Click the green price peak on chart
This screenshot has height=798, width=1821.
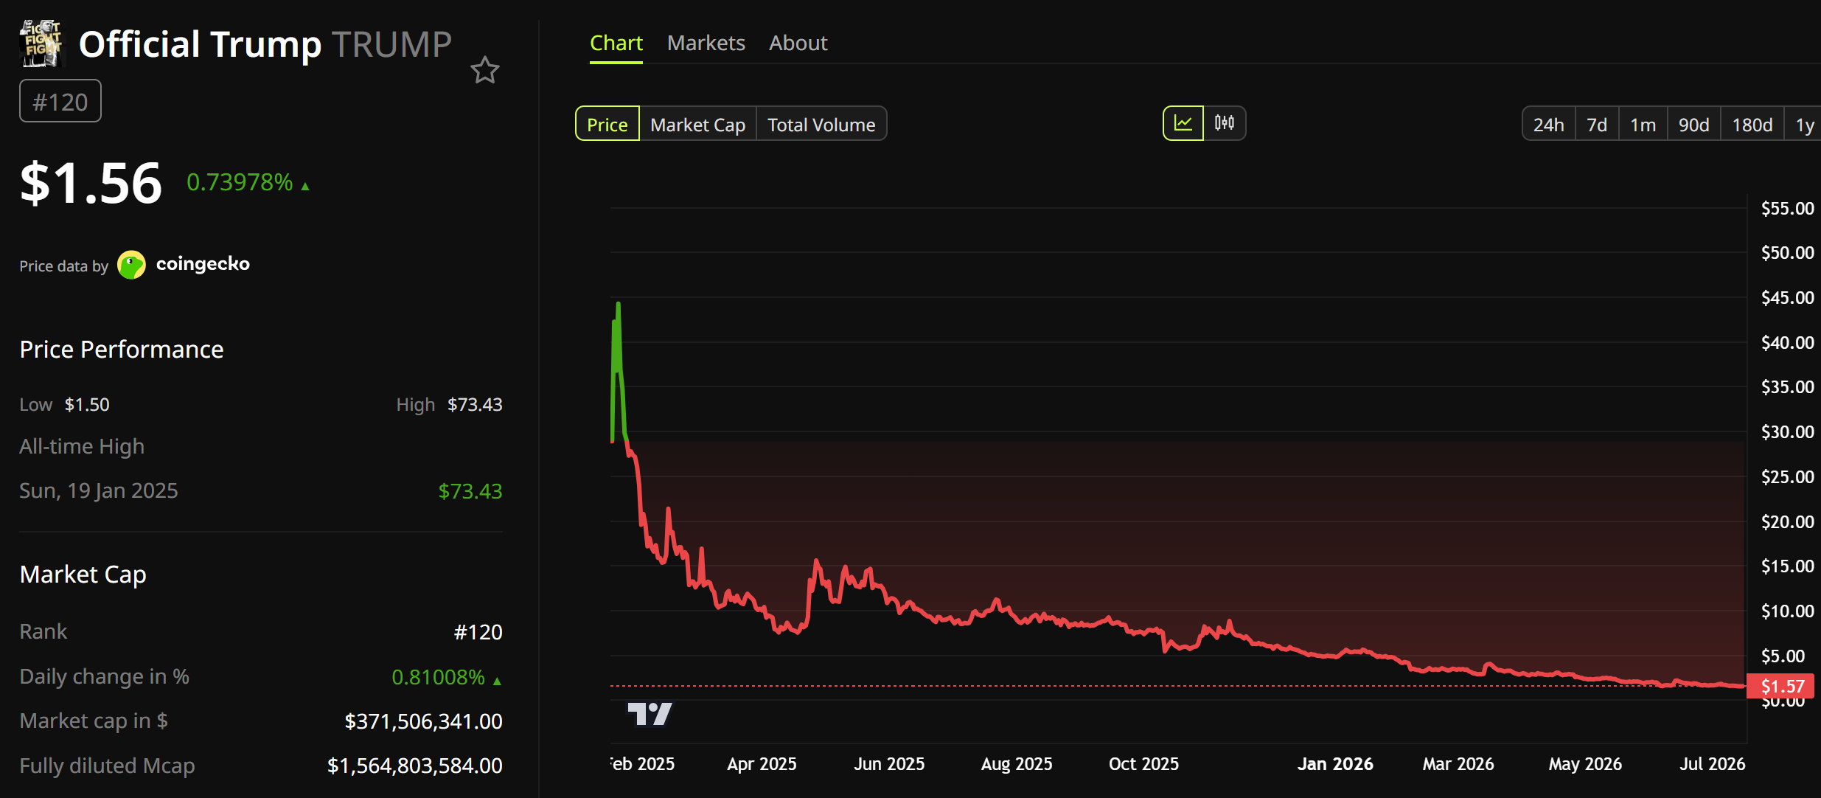618,304
